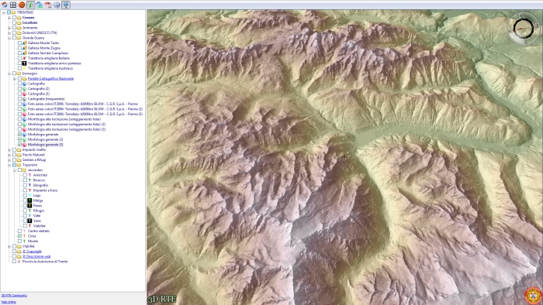Toggle the green path tool toolbar icon

tap(31, 5)
